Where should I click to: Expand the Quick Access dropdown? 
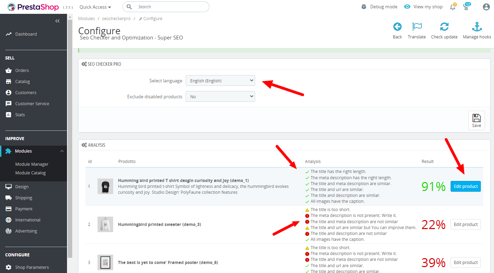pyautogui.click(x=95, y=7)
